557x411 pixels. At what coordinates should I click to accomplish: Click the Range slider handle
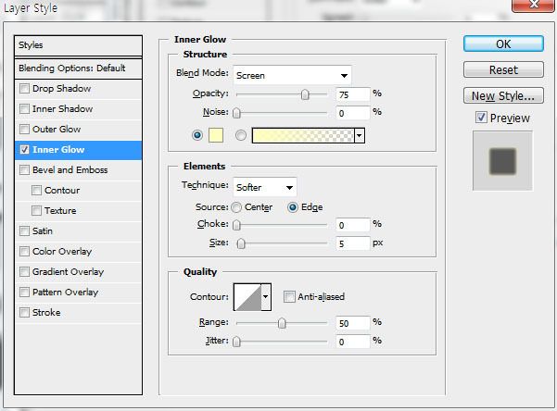(282, 323)
